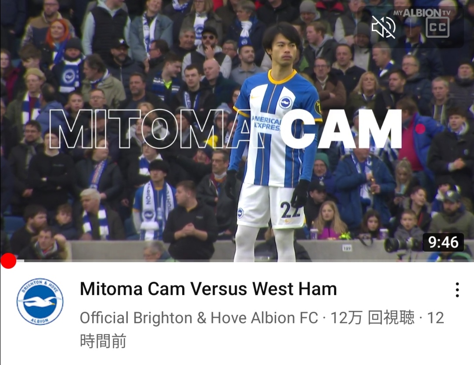The height and width of the screenshot is (365, 474).
Task: Click the 12万 回視聴 view count text
Action: [x=373, y=318]
